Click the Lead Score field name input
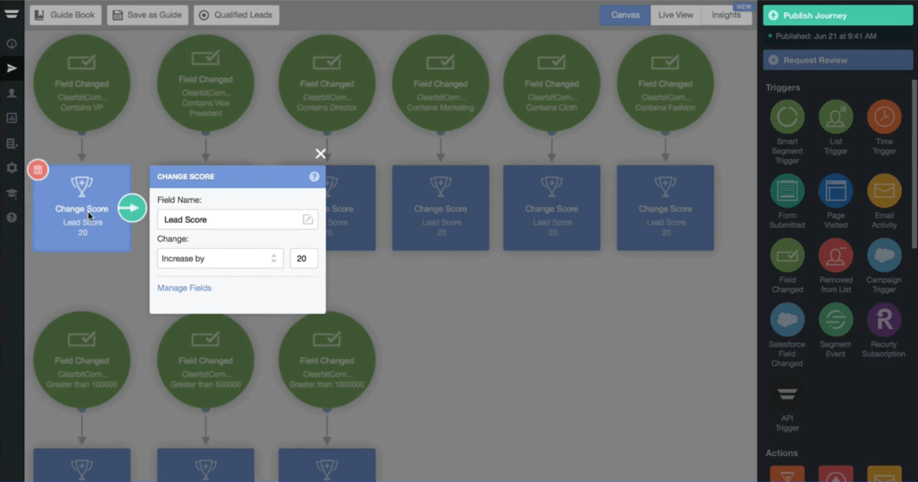The height and width of the screenshot is (482, 918). coord(237,219)
